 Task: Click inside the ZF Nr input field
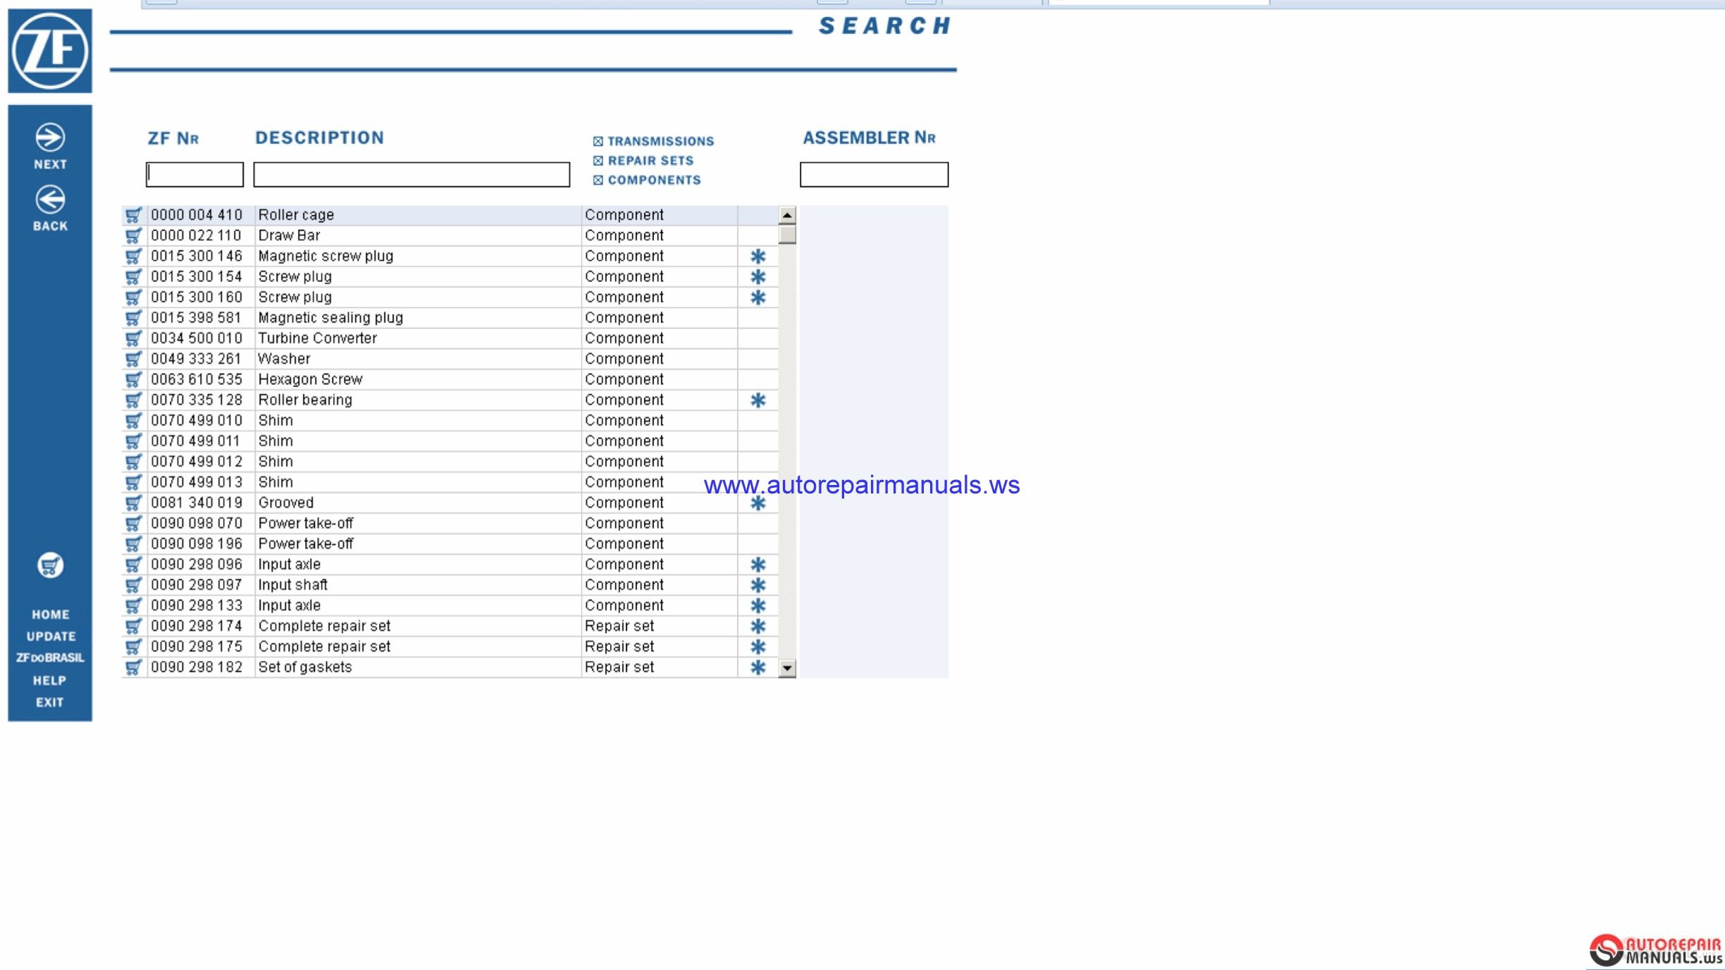point(194,174)
